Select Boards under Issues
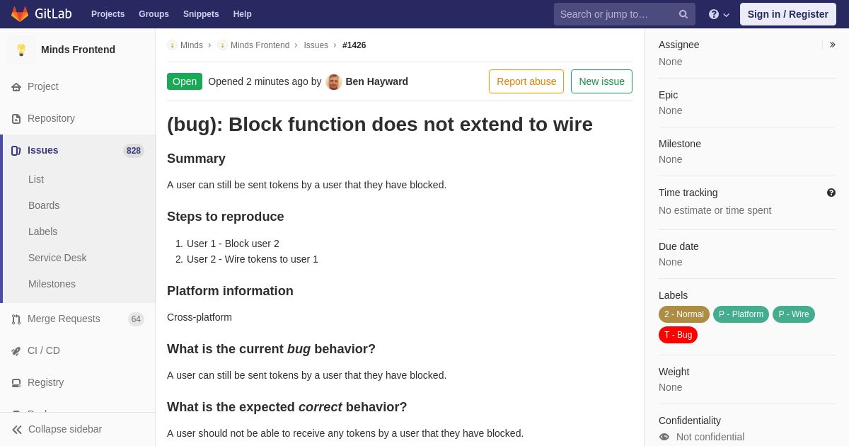Viewport: 849px width, 446px height. pyautogui.click(x=44, y=205)
